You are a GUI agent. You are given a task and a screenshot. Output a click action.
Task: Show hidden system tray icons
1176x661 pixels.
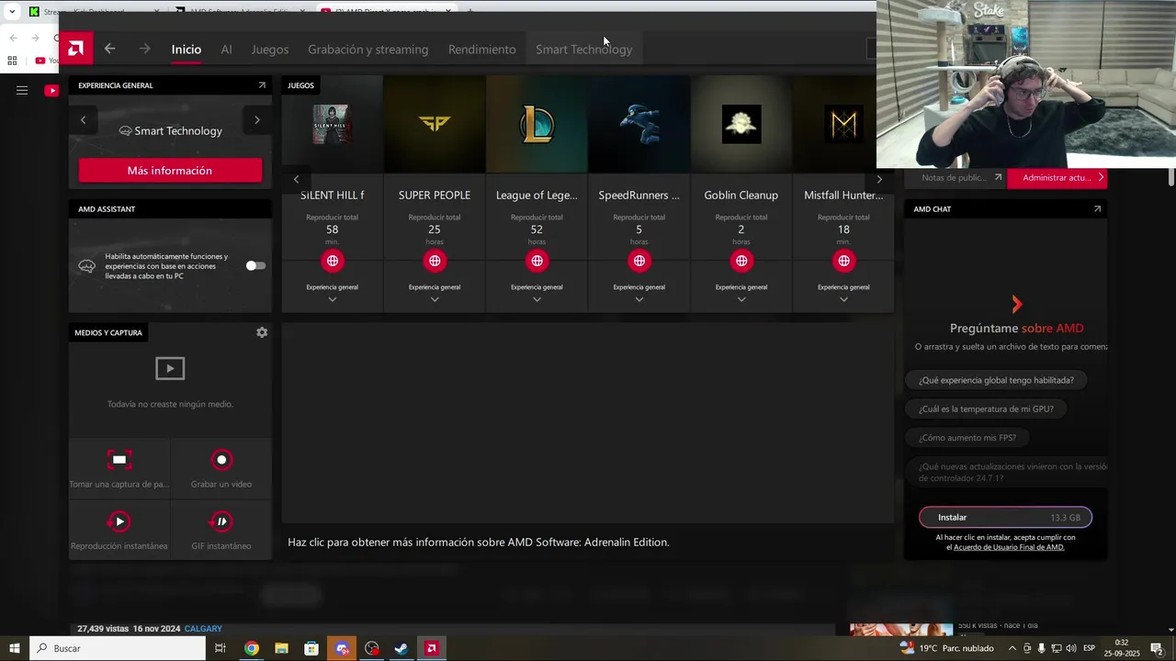[x=1012, y=648]
